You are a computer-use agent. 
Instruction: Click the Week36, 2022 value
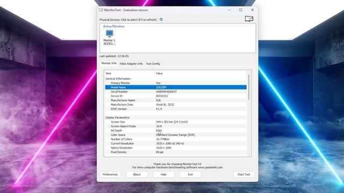click(165, 105)
